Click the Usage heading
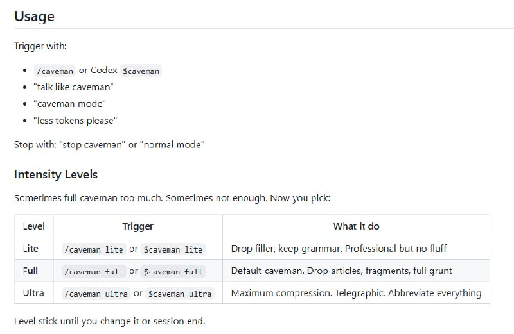 click(x=34, y=17)
